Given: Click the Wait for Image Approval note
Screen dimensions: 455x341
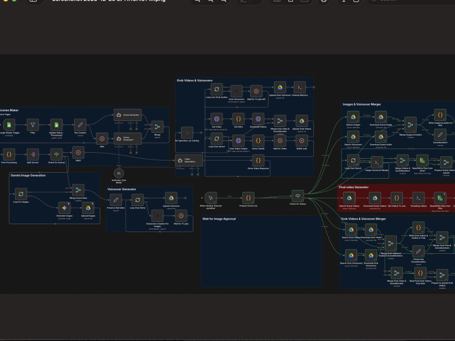Looking at the screenshot, I should 261,251.
